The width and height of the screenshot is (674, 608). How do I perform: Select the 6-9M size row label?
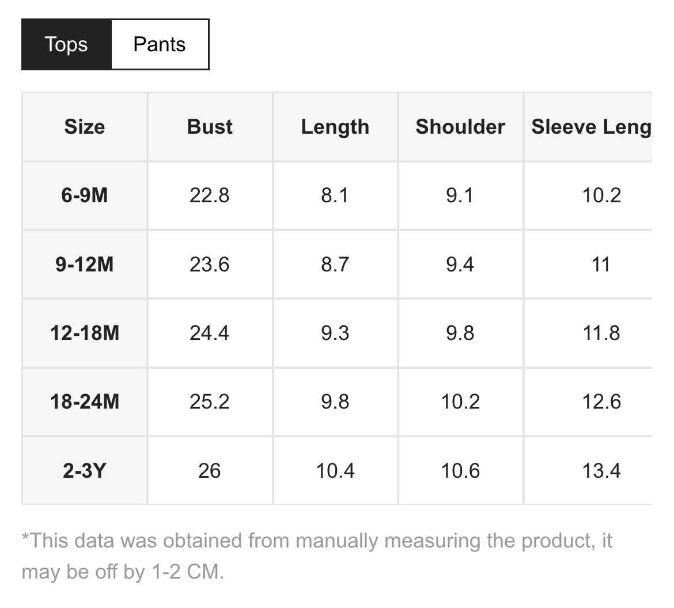coord(85,195)
